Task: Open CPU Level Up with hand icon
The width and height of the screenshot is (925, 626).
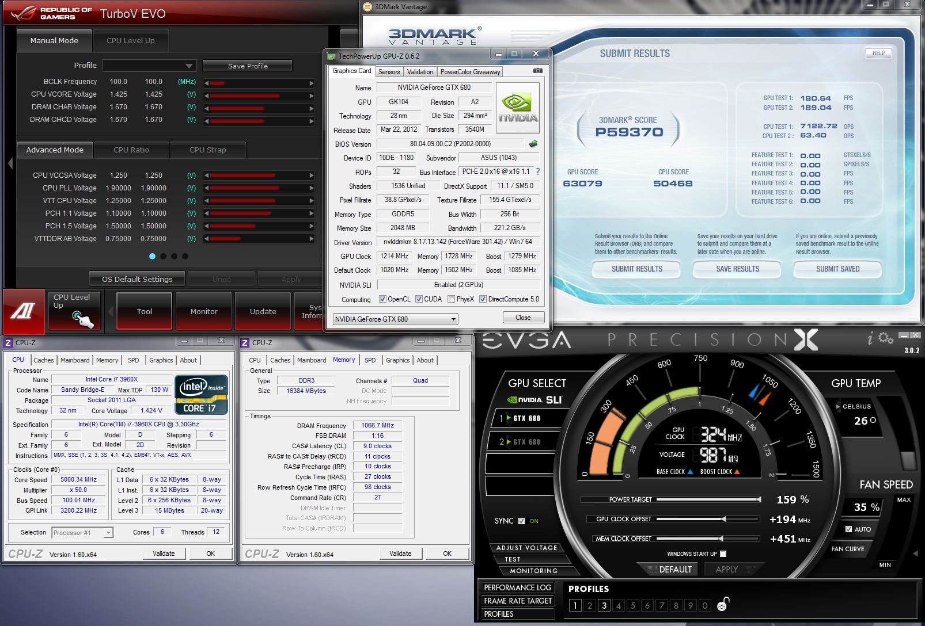Action: point(74,311)
